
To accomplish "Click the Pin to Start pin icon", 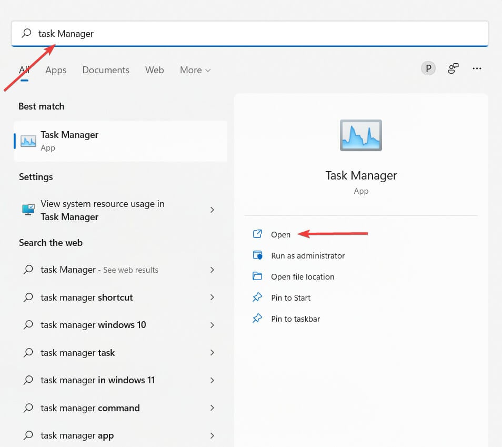I will pyautogui.click(x=257, y=297).
